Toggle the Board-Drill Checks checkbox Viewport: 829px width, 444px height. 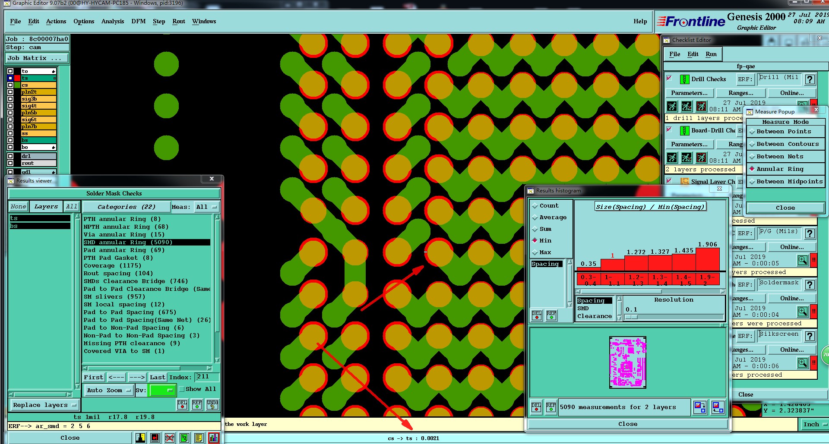point(669,130)
